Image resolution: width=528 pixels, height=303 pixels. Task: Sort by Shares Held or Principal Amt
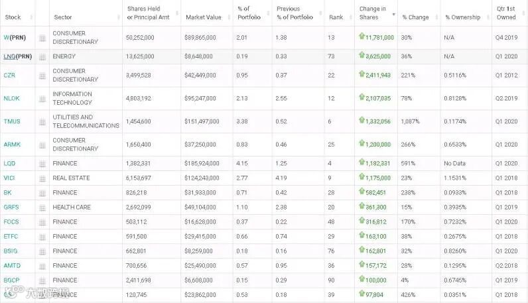[151, 13]
